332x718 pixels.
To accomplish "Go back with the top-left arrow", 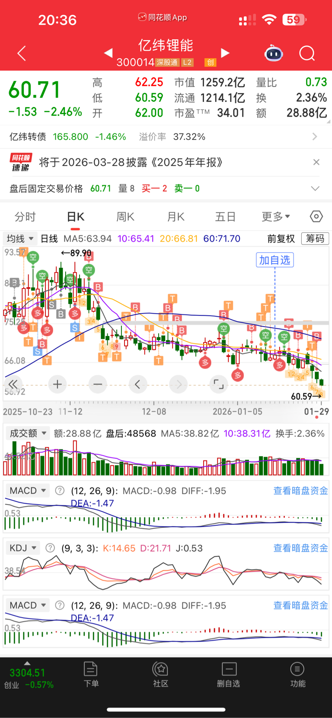I will tap(22, 54).
